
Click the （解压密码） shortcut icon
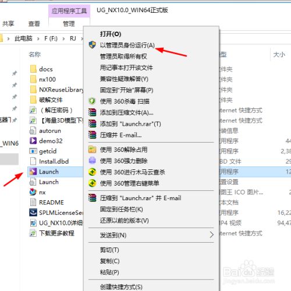click(33, 110)
